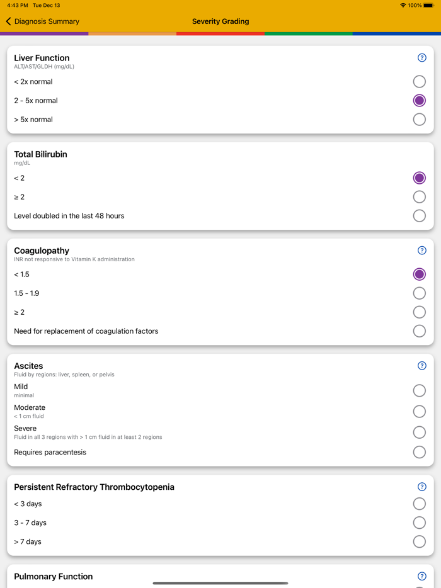Select '1.5 – 1.9' under Coagulopathy
This screenshot has height=588, width=441.
tap(419, 293)
